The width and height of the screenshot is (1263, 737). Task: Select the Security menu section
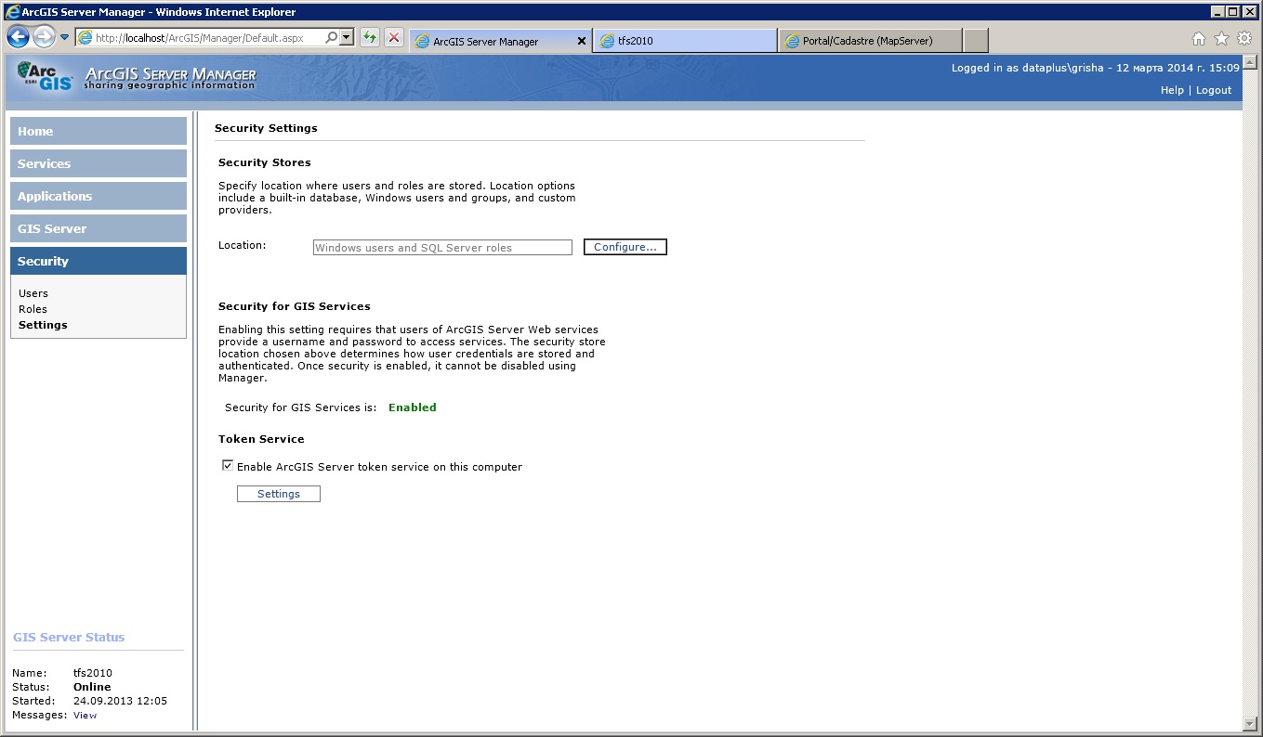pyautogui.click(x=99, y=261)
